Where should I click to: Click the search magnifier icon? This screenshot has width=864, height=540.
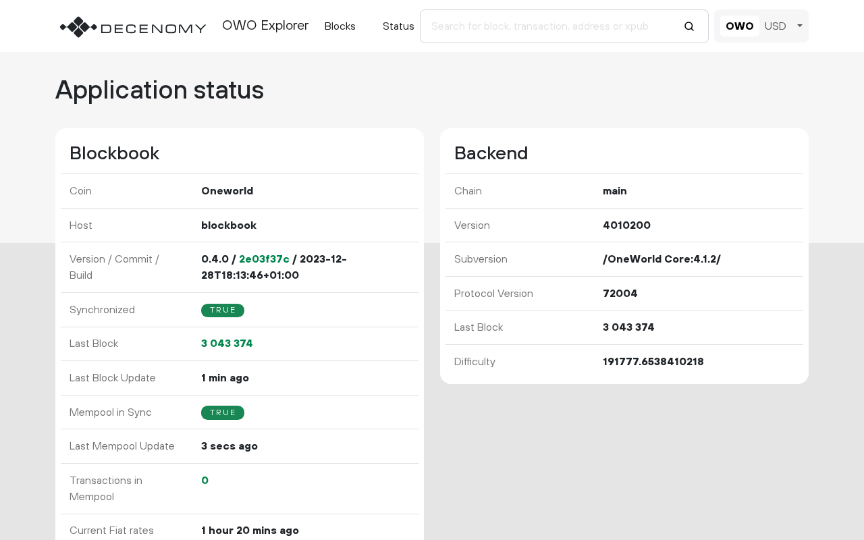pos(688,26)
